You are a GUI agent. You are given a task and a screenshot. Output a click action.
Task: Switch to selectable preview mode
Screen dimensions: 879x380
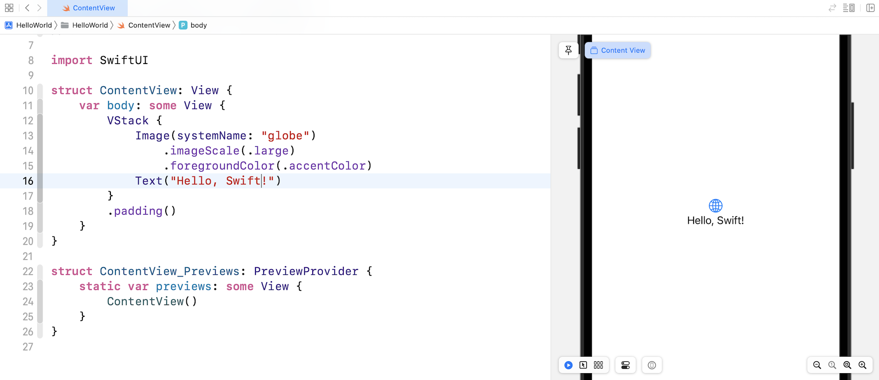pos(583,365)
